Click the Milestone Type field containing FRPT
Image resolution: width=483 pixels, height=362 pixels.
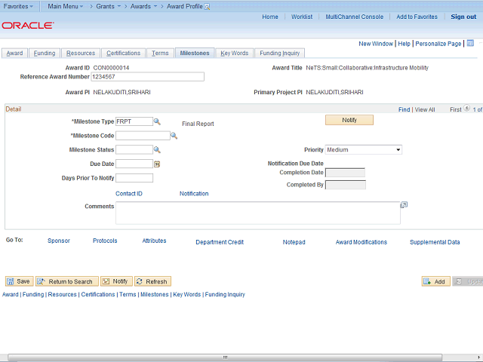[x=134, y=121]
